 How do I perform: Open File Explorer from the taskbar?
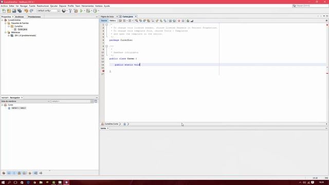click(41, 182)
